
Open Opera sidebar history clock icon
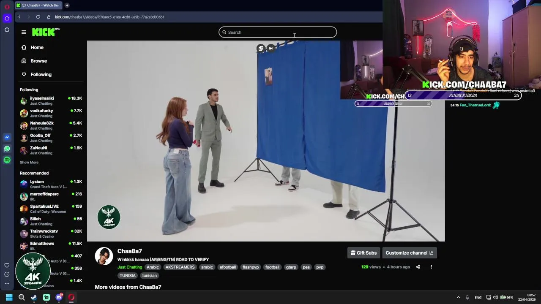pos(7,274)
